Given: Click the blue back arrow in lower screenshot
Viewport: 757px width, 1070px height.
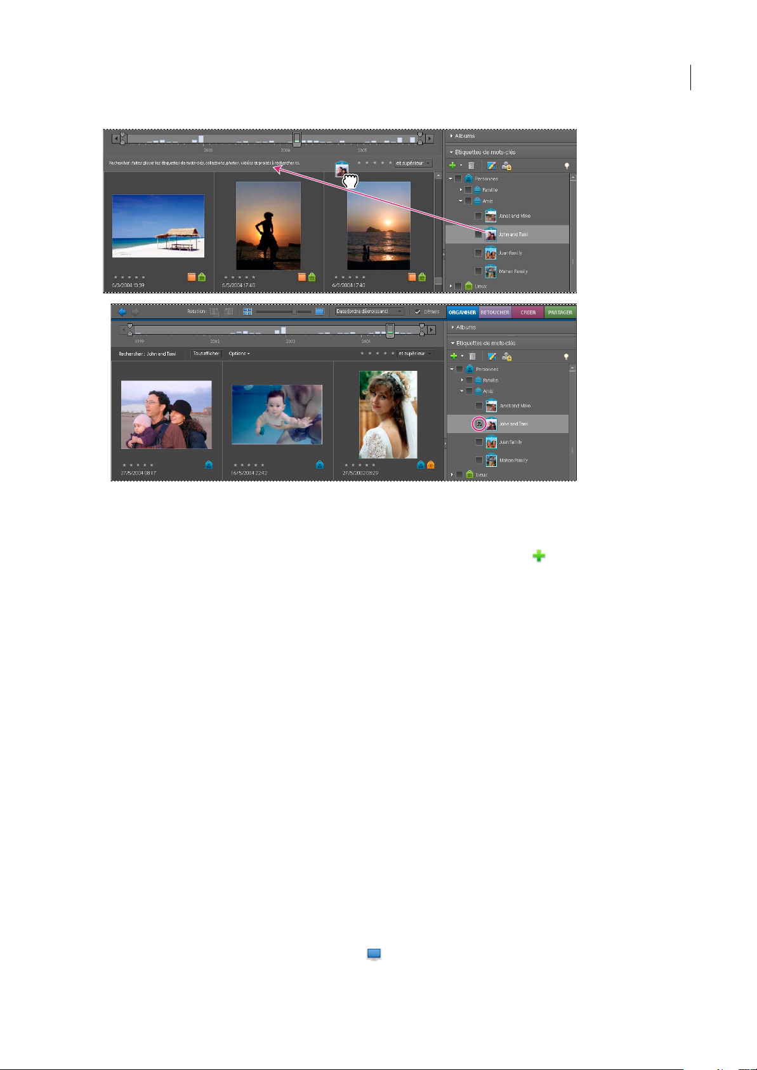Looking at the screenshot, I should (122, 312).
